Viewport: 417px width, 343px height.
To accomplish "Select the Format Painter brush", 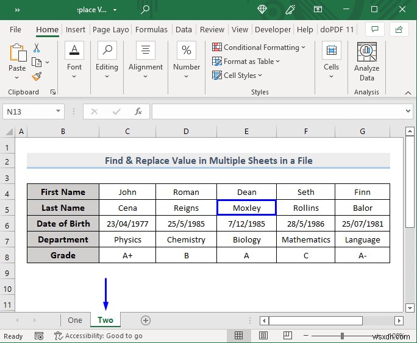I will [37, 76].
